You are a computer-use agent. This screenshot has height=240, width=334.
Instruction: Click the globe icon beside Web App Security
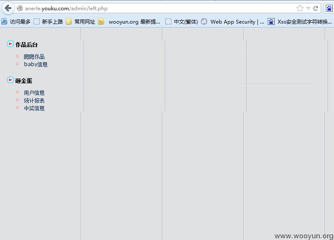point(204,21)
